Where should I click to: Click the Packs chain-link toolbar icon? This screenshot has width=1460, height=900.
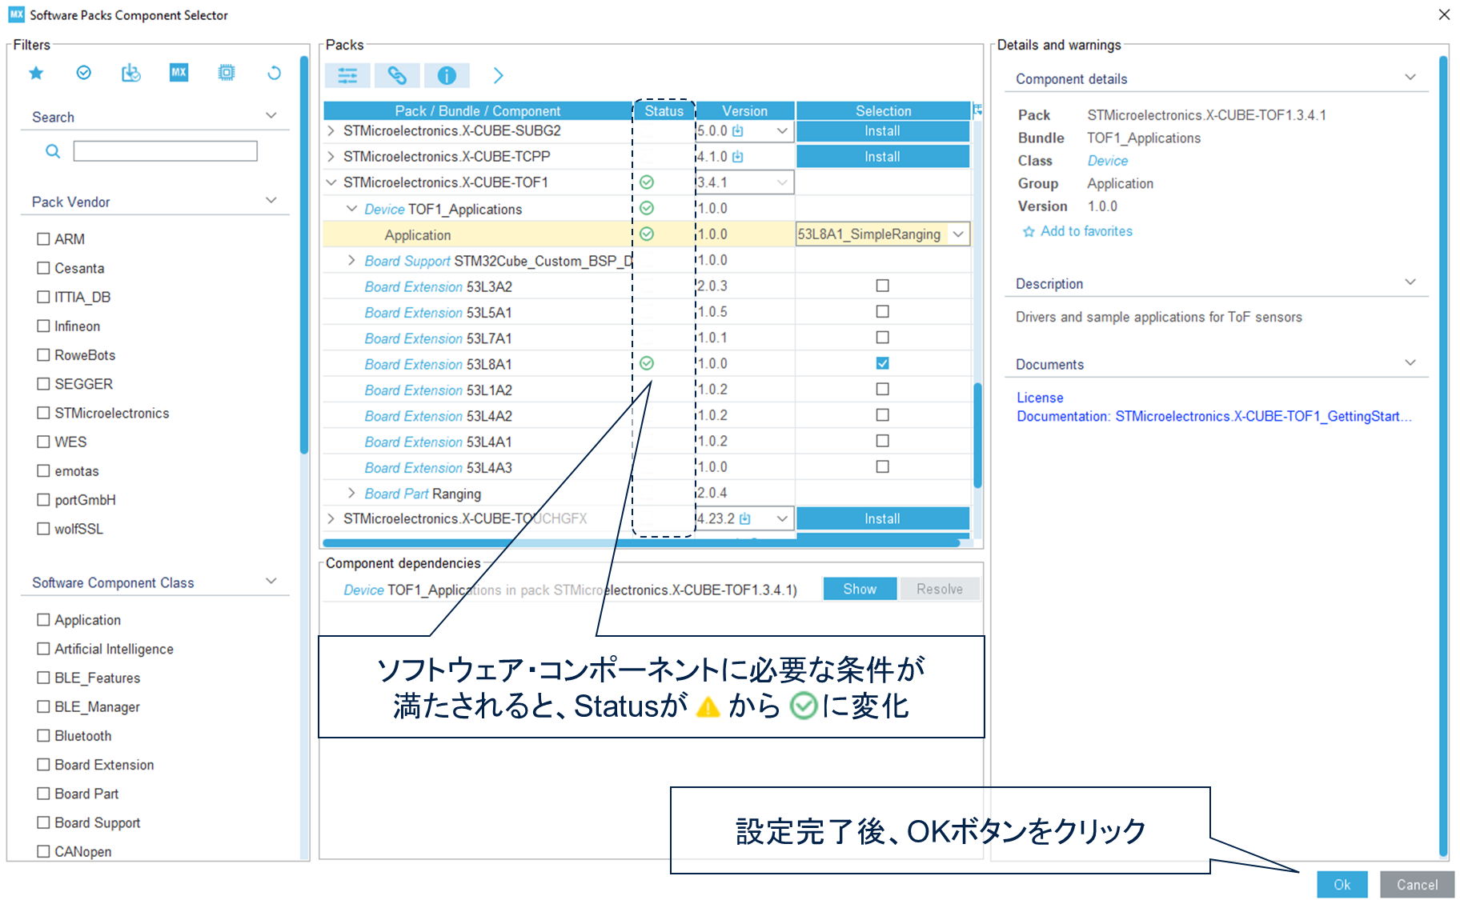click(x=397, y=75)
